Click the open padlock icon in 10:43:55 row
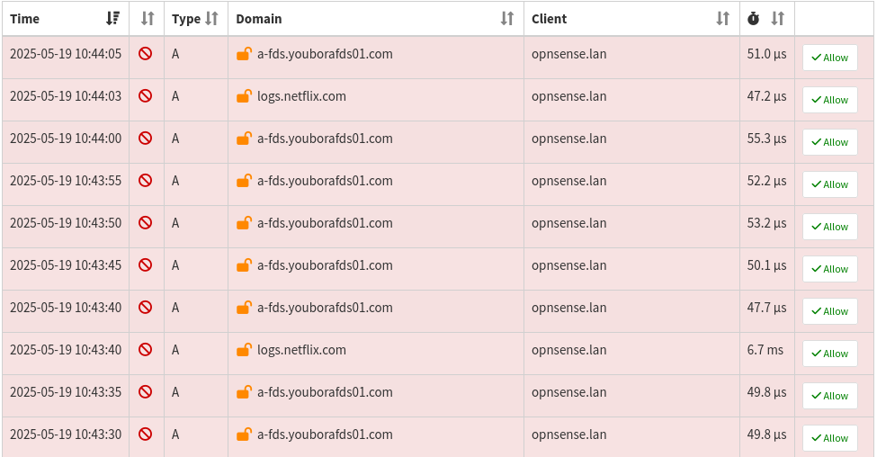 [244, 181]
